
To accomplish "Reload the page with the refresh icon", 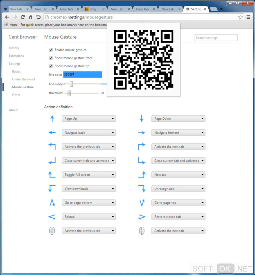I will click(23, 17).
